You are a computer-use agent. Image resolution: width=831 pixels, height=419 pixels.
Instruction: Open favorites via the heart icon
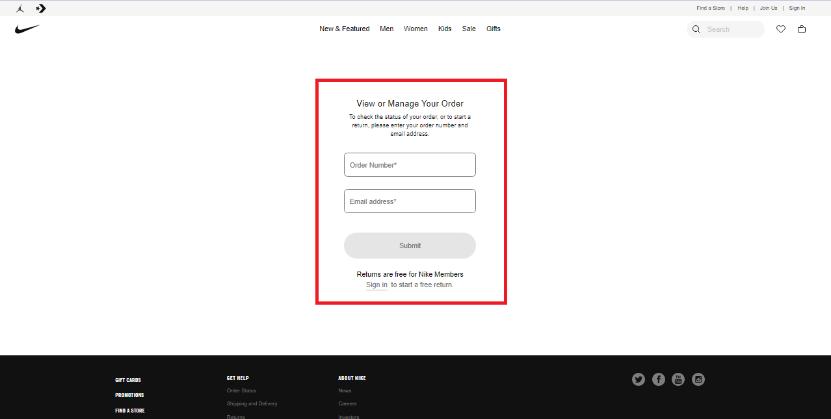pyautogui.click(x=781, y=29)
